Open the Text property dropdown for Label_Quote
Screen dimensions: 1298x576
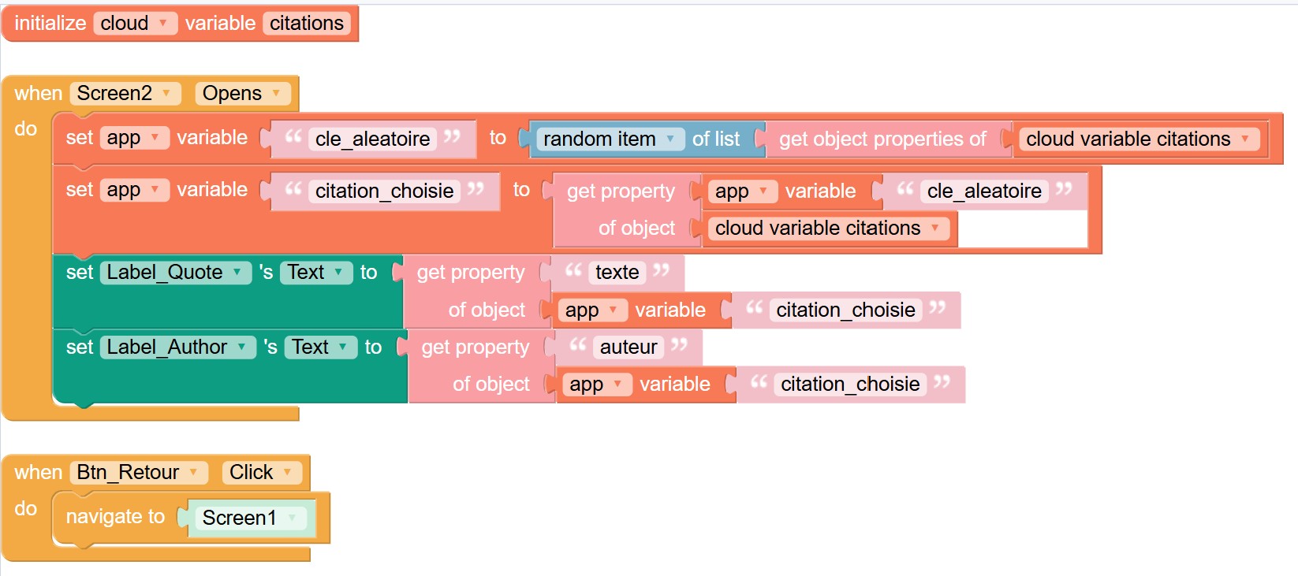[x=338, y=272]
